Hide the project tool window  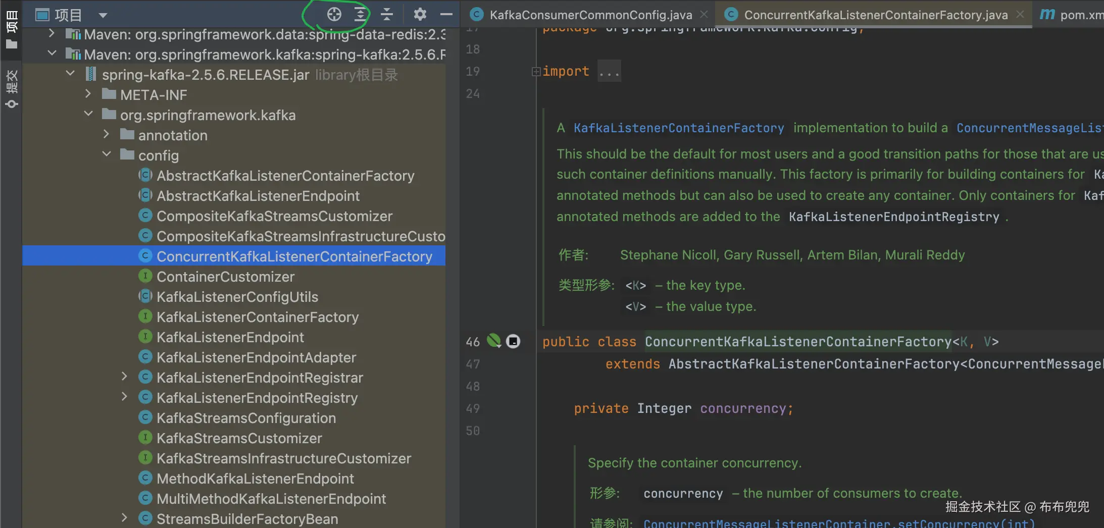pyautogui.click(x=446, y=15)
